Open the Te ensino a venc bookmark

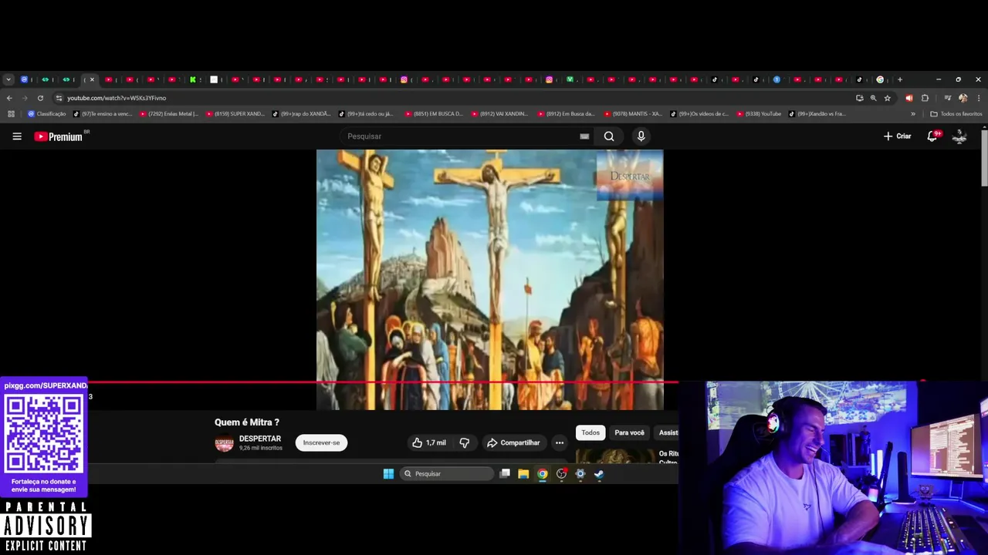pos(103,114)
